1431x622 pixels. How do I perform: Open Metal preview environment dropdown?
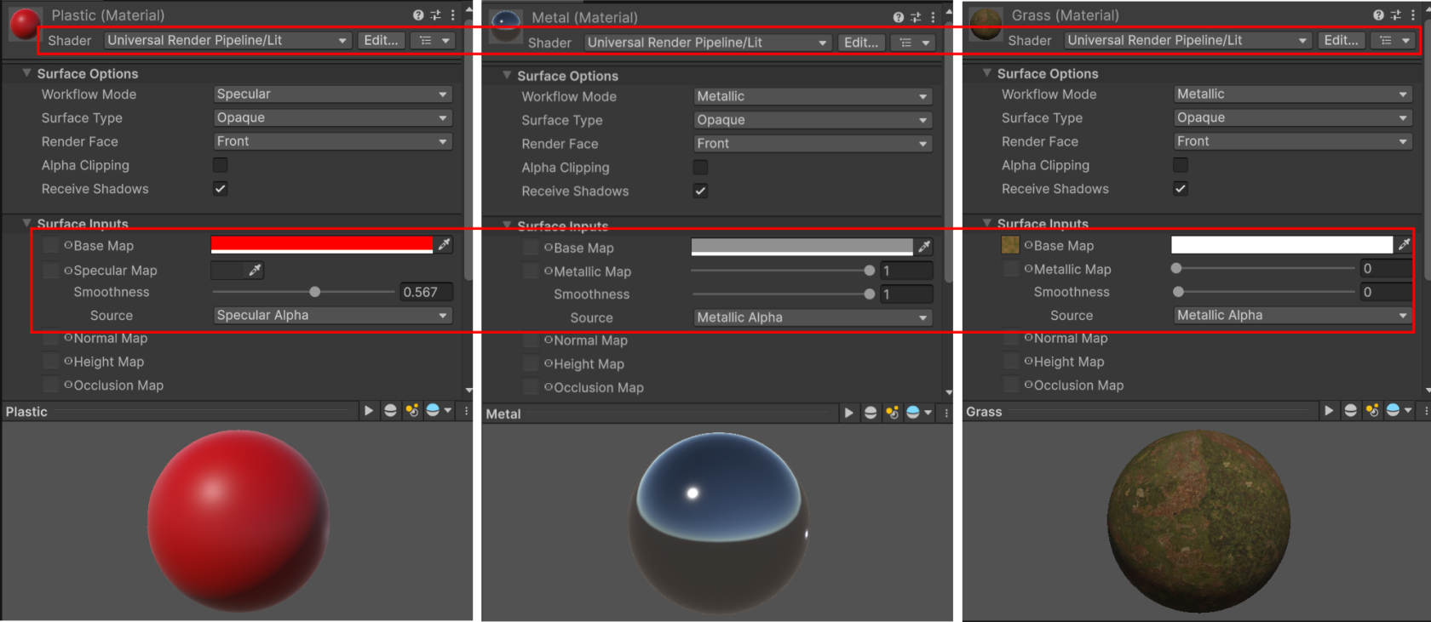(918, 414)
